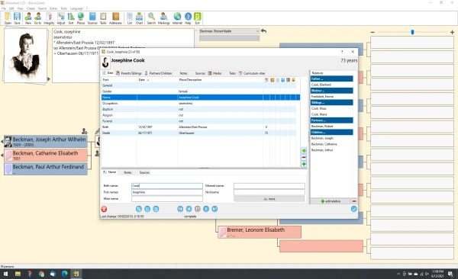Expand the Father section in Relatives
This screenshot has height=279, width=458.
point(331,79)
